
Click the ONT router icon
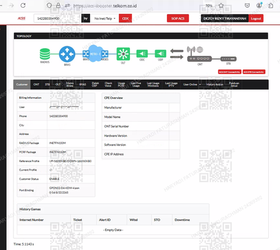[199, 59]
